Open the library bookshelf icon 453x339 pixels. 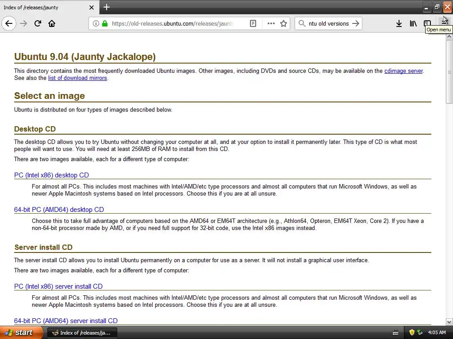(413, 23)
